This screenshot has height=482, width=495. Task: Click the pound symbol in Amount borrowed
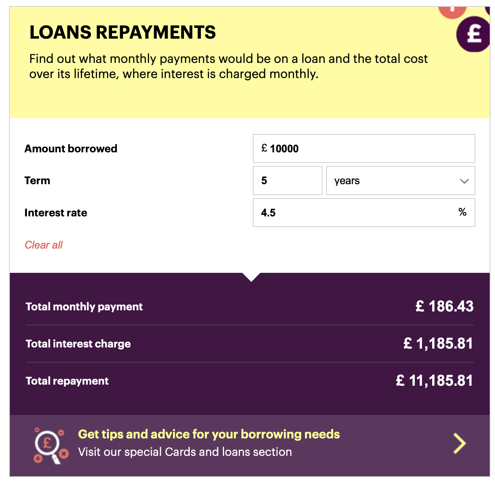(x=264, y=148)
